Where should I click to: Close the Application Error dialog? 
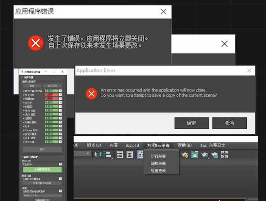coord(249,71)
